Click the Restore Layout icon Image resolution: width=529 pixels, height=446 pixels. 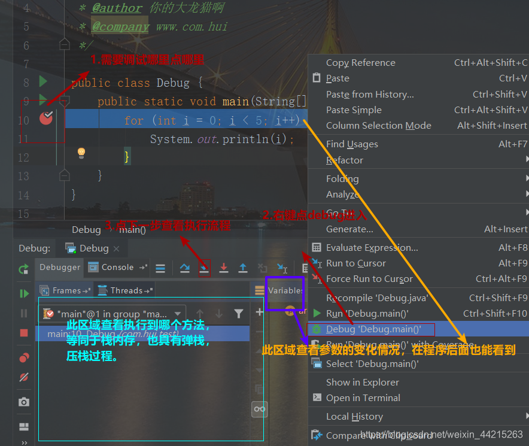[x=24, y=427]
